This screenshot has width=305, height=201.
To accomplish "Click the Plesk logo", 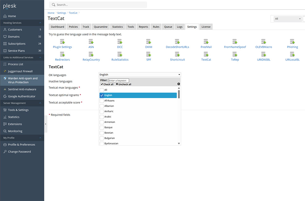I will 10,6.
